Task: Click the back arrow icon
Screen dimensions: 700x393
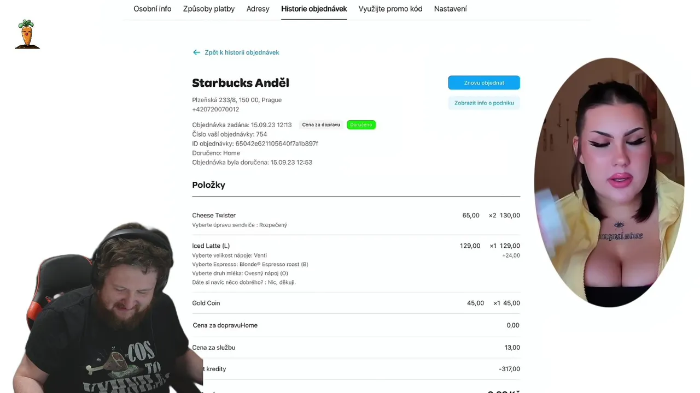Action: (196, 52)
